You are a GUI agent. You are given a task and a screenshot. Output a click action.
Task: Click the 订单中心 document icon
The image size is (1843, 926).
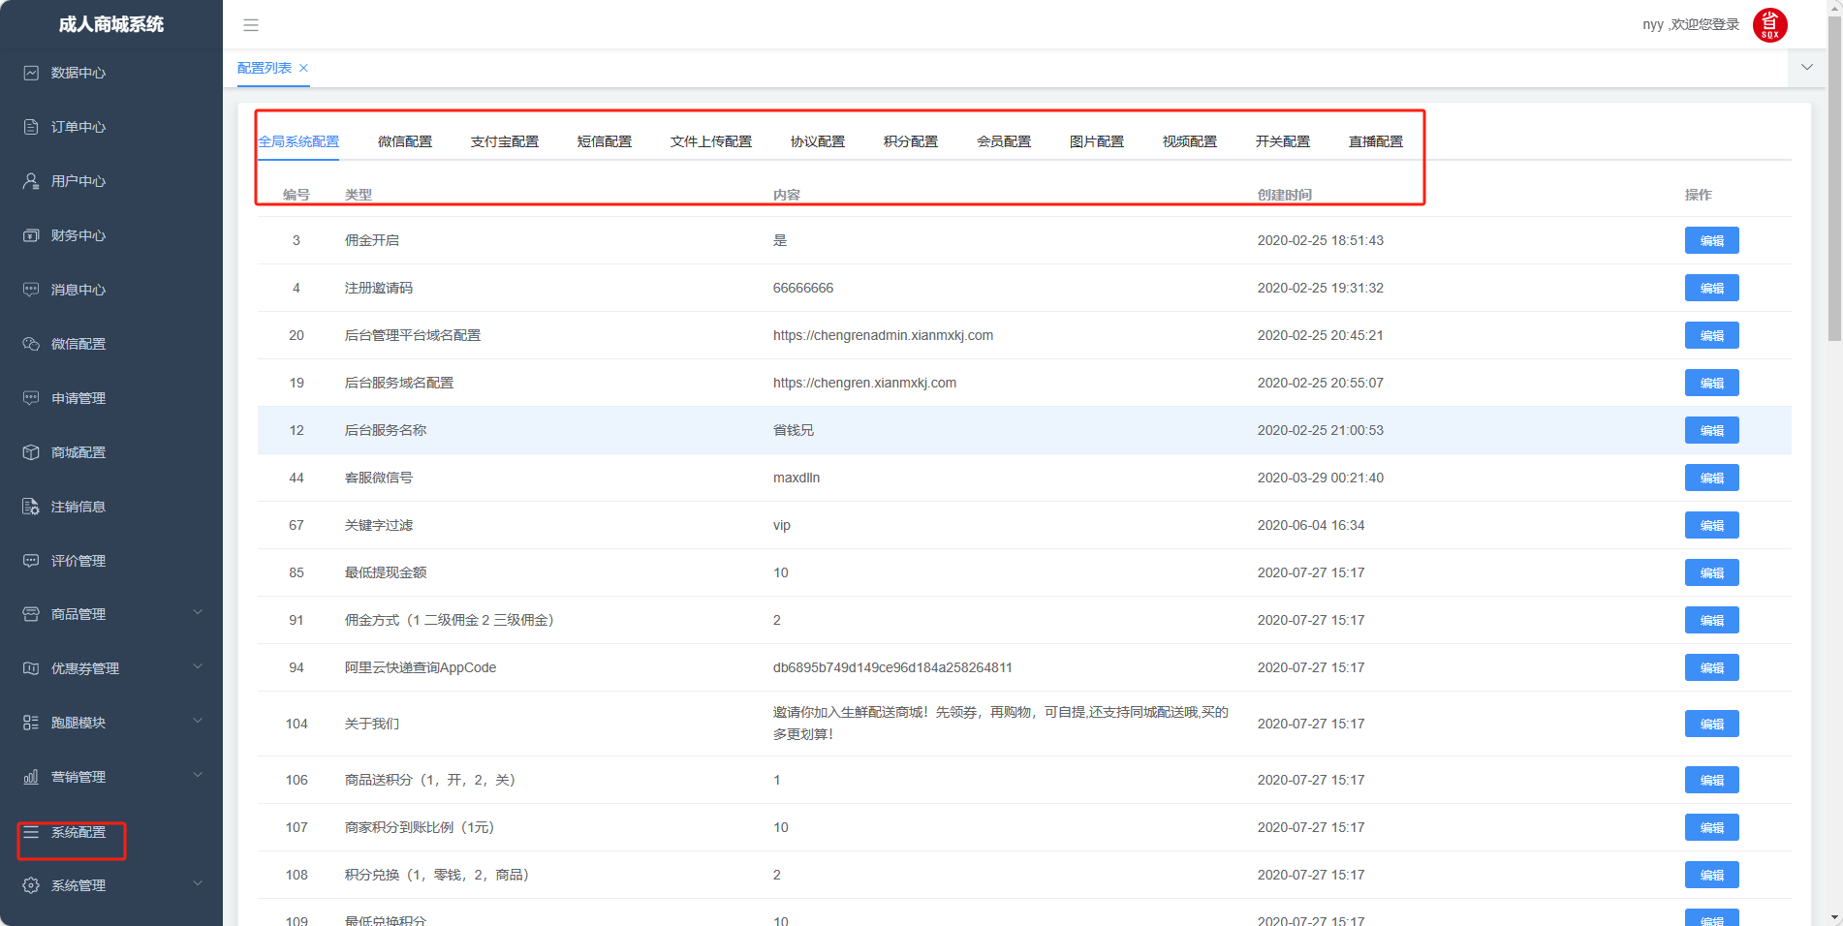31,127
